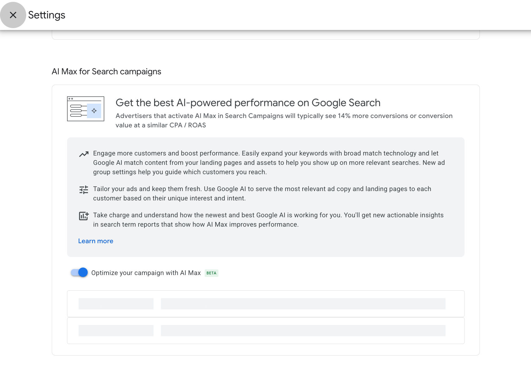This screenshot has height=374, width=531.
Task: Click the first loading row's long placeholder bar
Action: [x=303, y=304]
